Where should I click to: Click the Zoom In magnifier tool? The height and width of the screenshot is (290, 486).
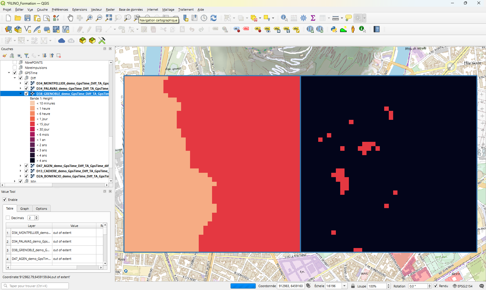pyautogui.click(x=89, y=18)
